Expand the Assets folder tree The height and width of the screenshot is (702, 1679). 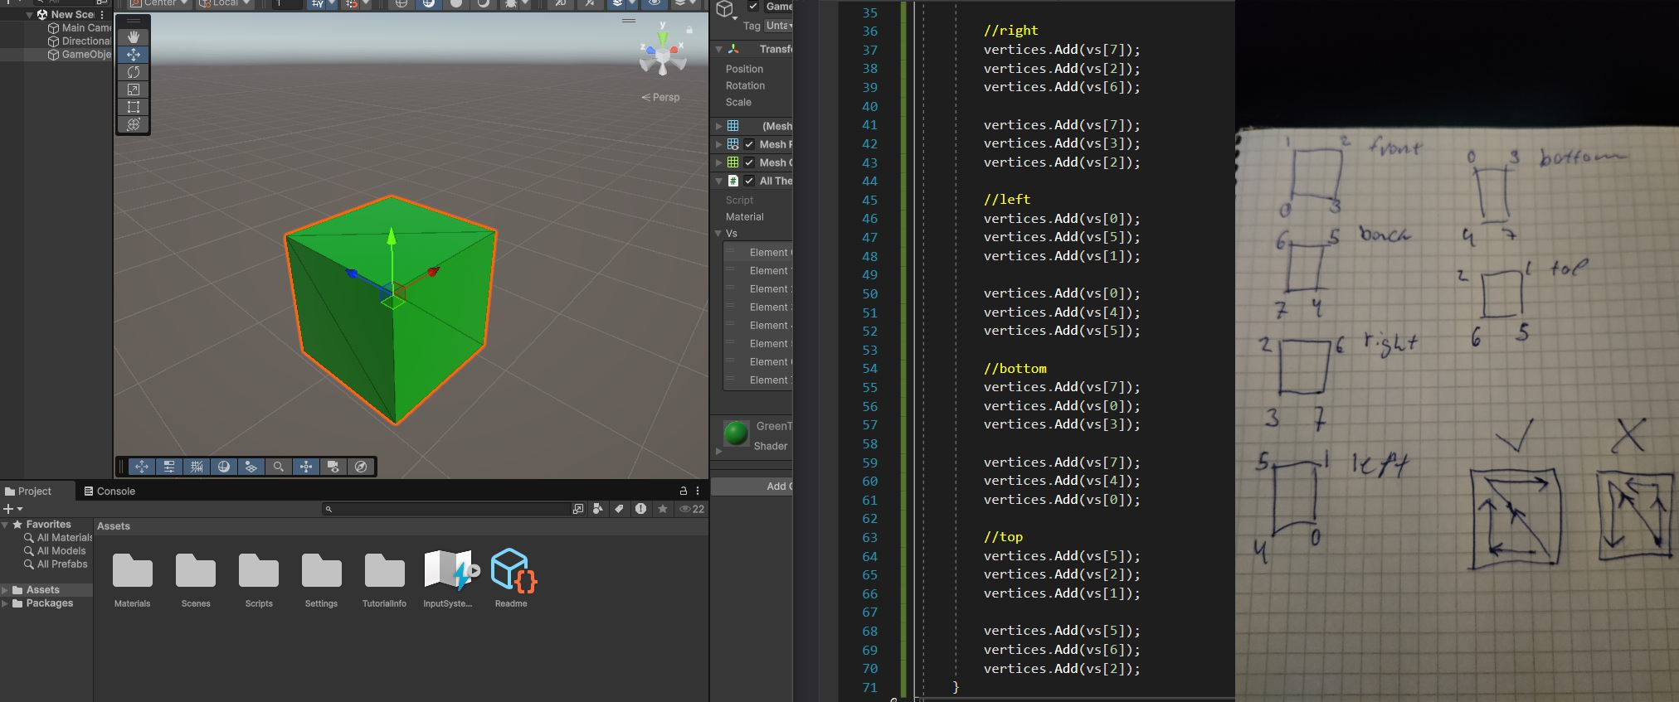coord(5,590)
